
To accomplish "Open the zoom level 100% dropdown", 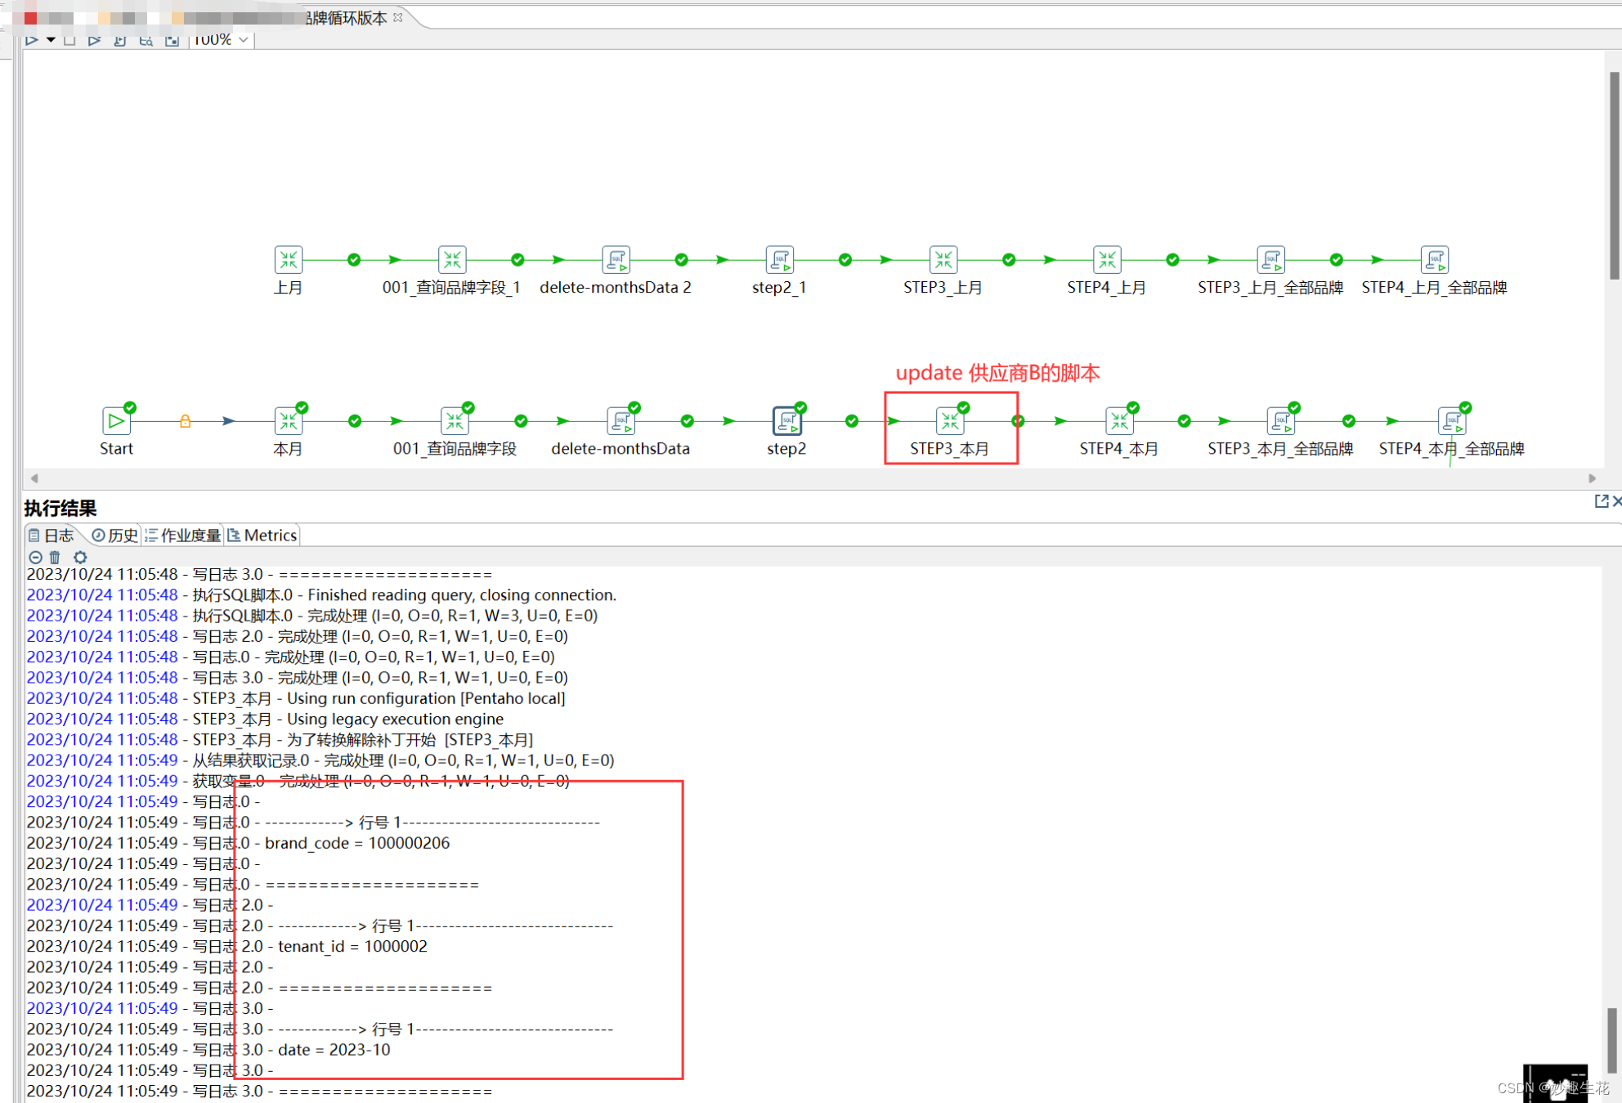I will click(x=242, y=38).
